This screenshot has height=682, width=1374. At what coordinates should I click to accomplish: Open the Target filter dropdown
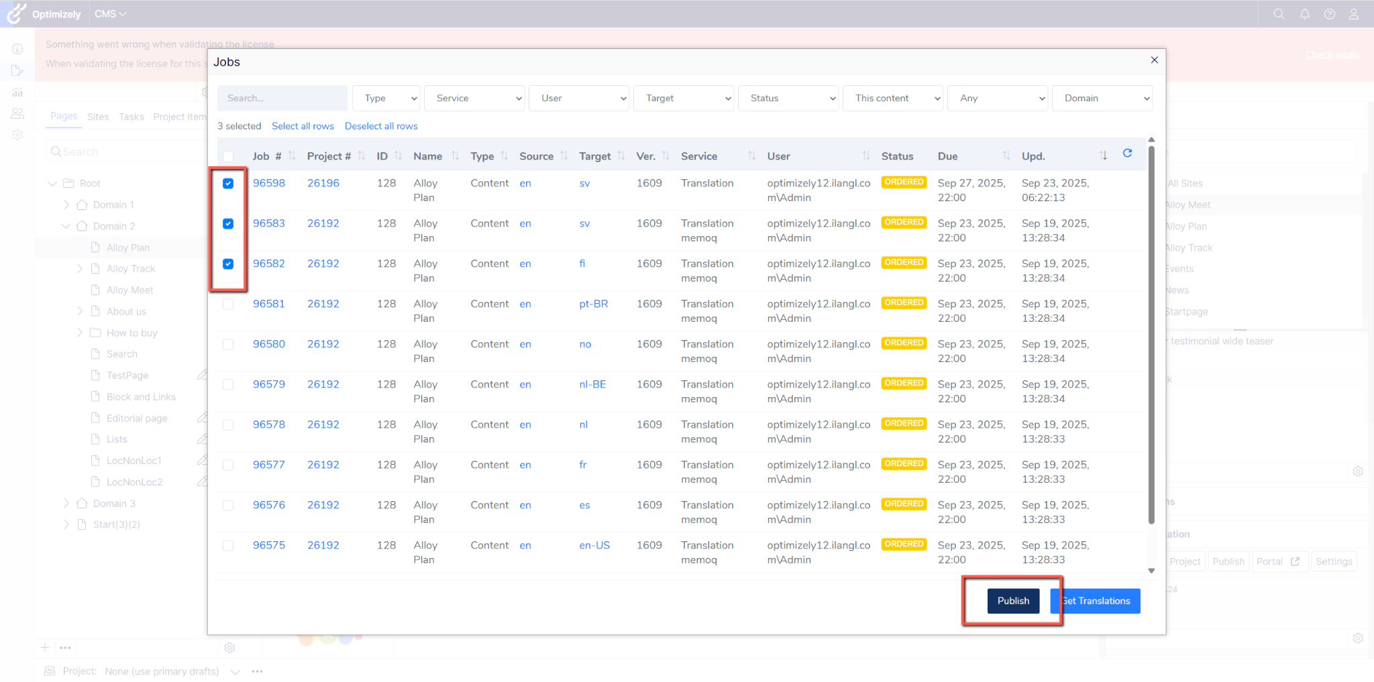click(x=684, y=98)
